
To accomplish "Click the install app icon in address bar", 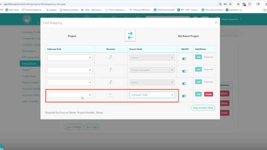I will 220,4.
